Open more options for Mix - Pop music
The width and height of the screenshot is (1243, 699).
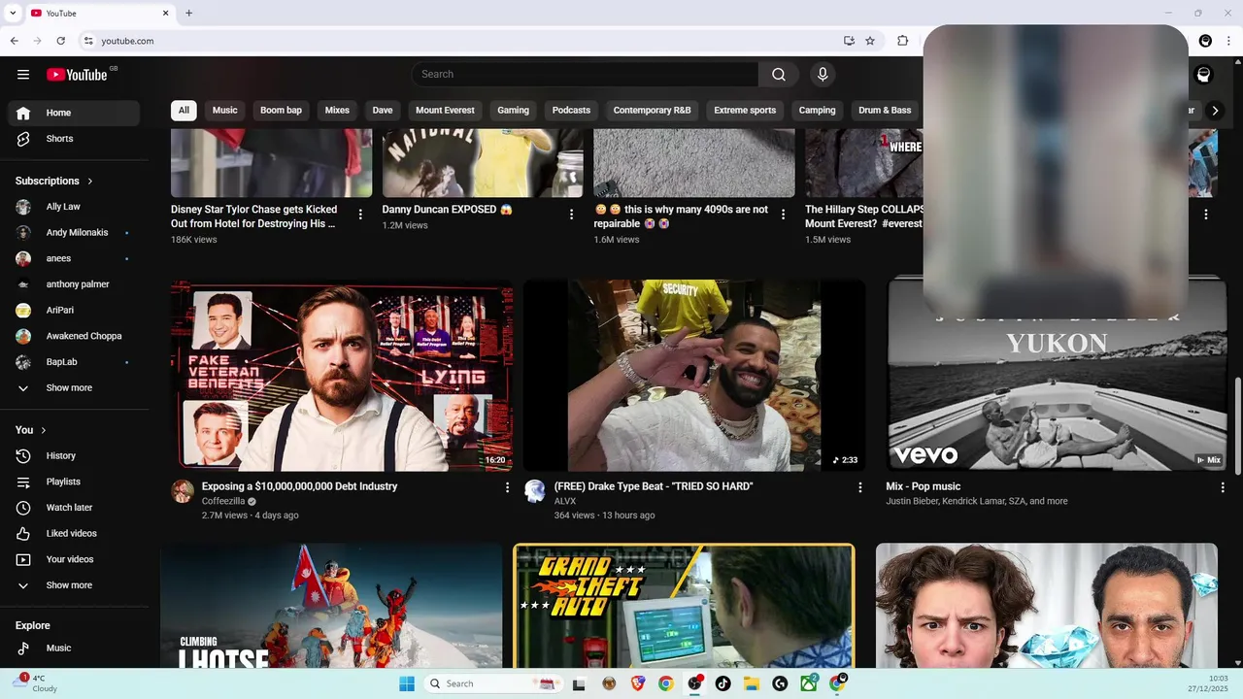(x=1223, y=487)
